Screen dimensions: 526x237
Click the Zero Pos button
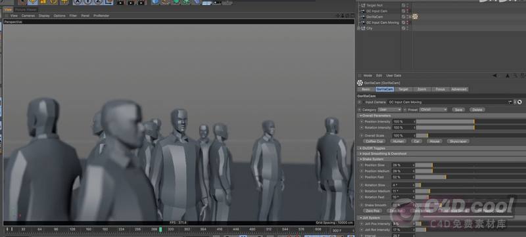coord(373,211)
